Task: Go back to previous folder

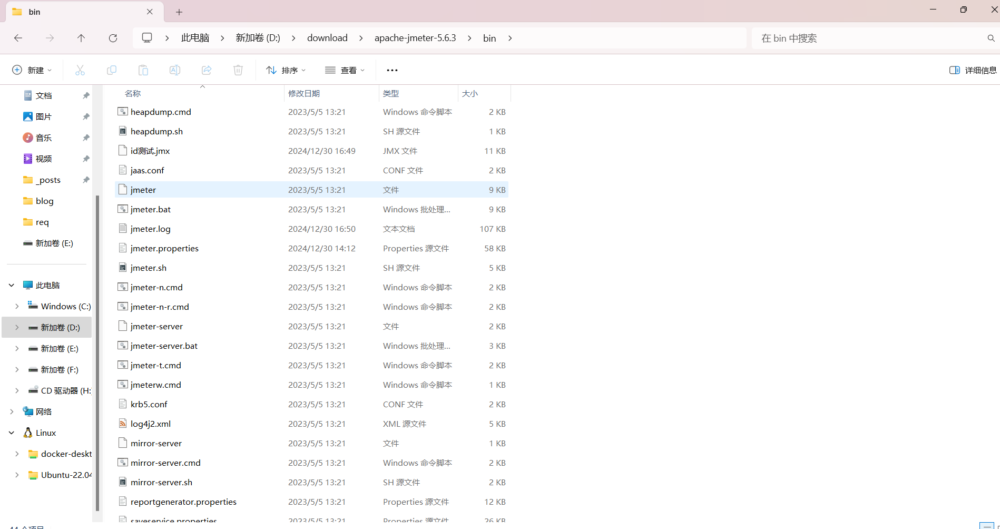Action: coord(18,38)
